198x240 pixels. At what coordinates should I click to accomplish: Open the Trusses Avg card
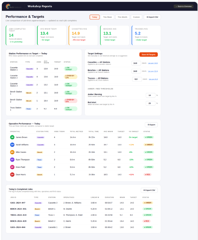pos(146,35)
